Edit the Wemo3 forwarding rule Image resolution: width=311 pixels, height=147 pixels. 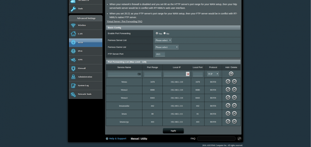tap(228, 98)
